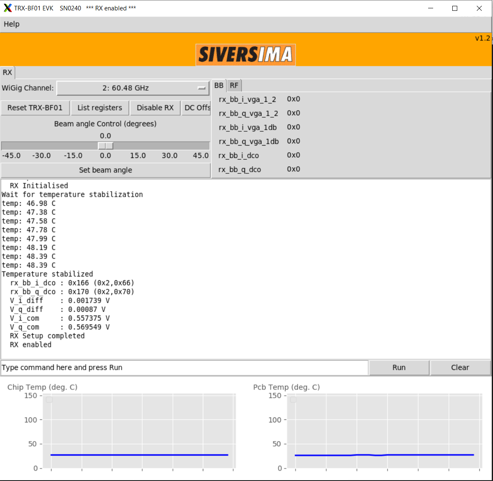Switch to the RF tab
The image size is (493, 481).
234,85
